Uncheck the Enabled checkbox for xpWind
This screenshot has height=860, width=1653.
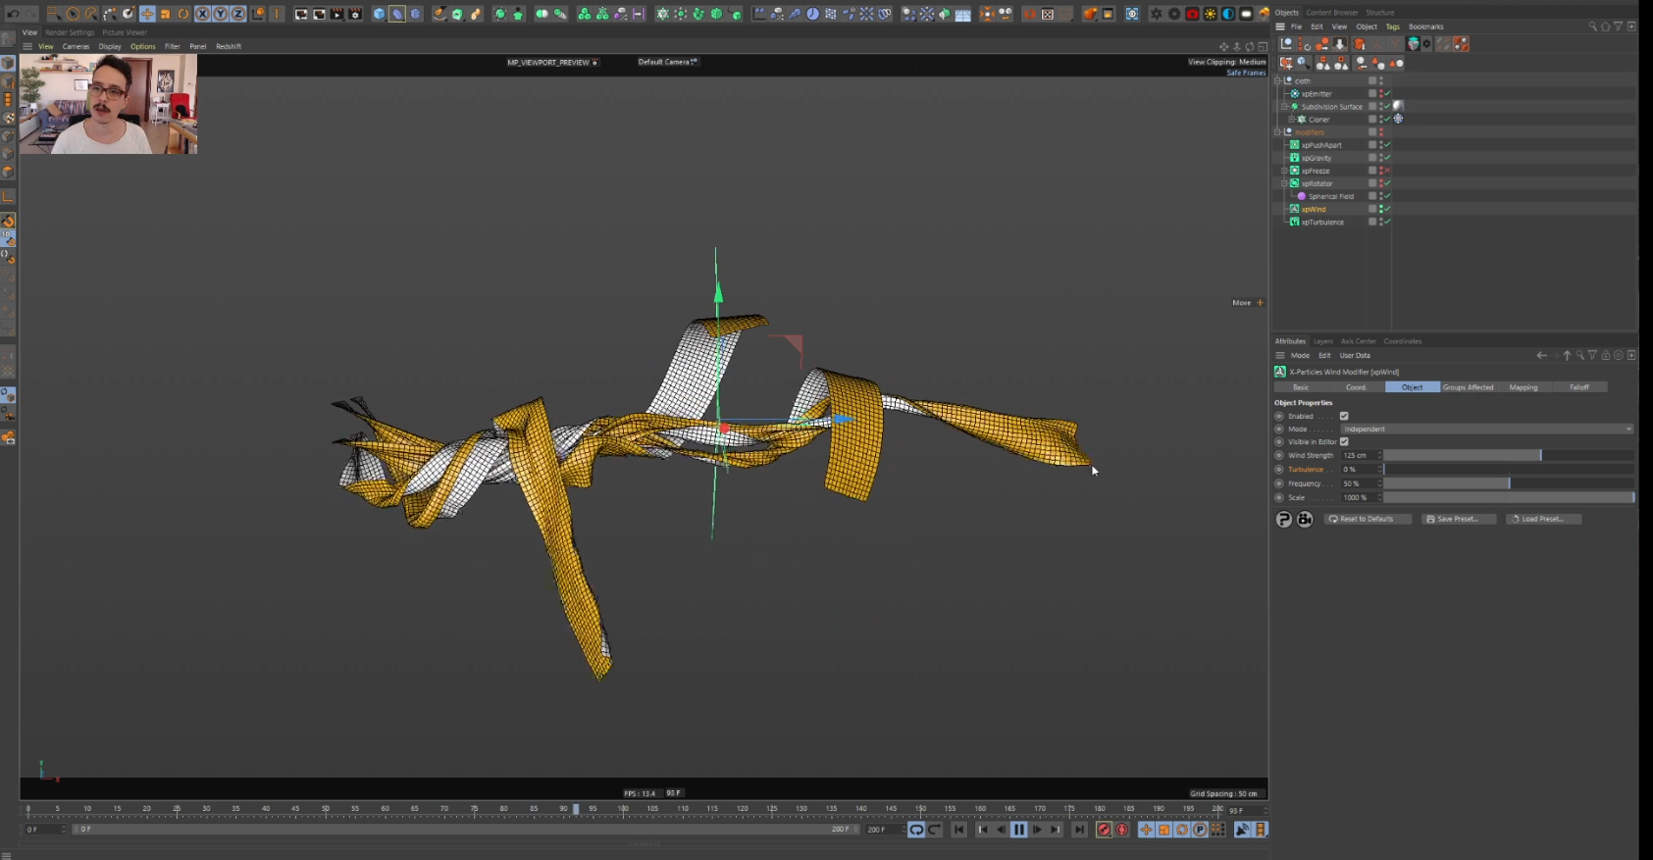(1344, 416)
